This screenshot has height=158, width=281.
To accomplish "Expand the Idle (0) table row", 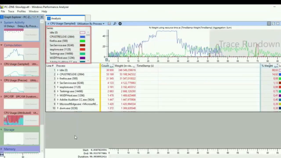I will tap(58, 70).
